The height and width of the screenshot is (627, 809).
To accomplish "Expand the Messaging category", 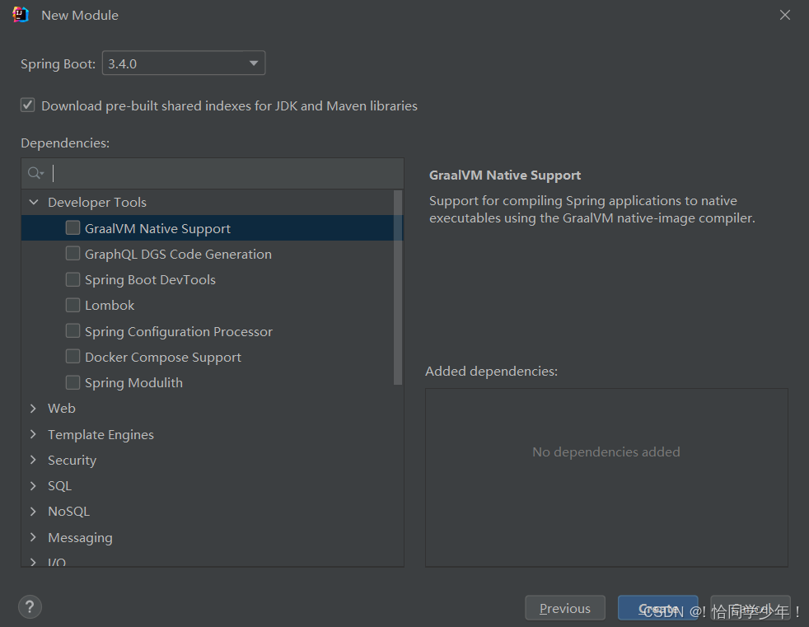I will click(x=34, y=537).
